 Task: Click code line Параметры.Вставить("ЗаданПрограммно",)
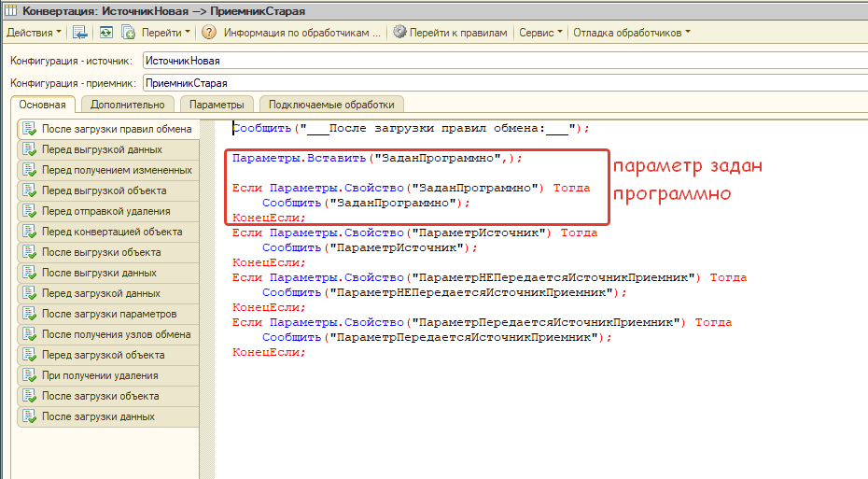377,159
